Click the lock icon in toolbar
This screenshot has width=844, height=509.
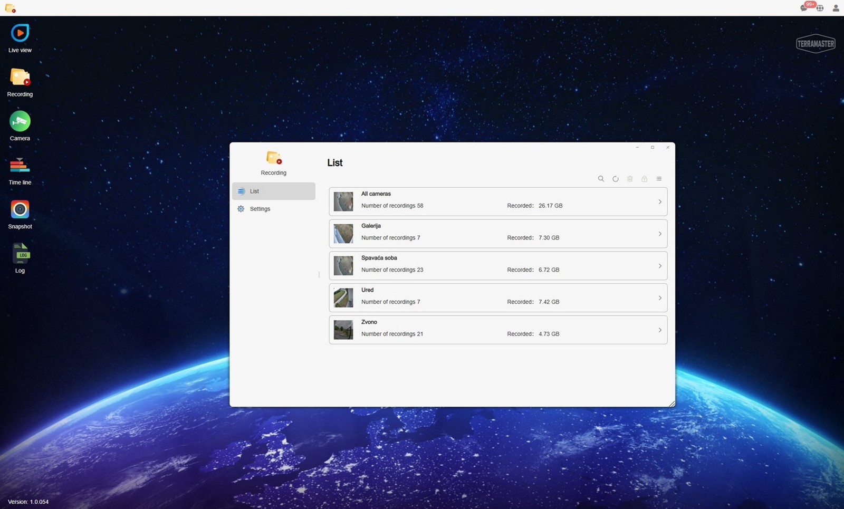pyautogui.click(x=644, y=179)
